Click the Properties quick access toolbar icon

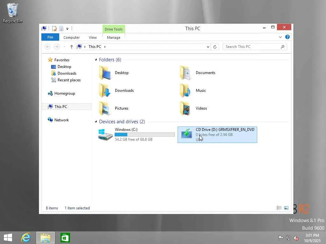[x=54, y=29]
